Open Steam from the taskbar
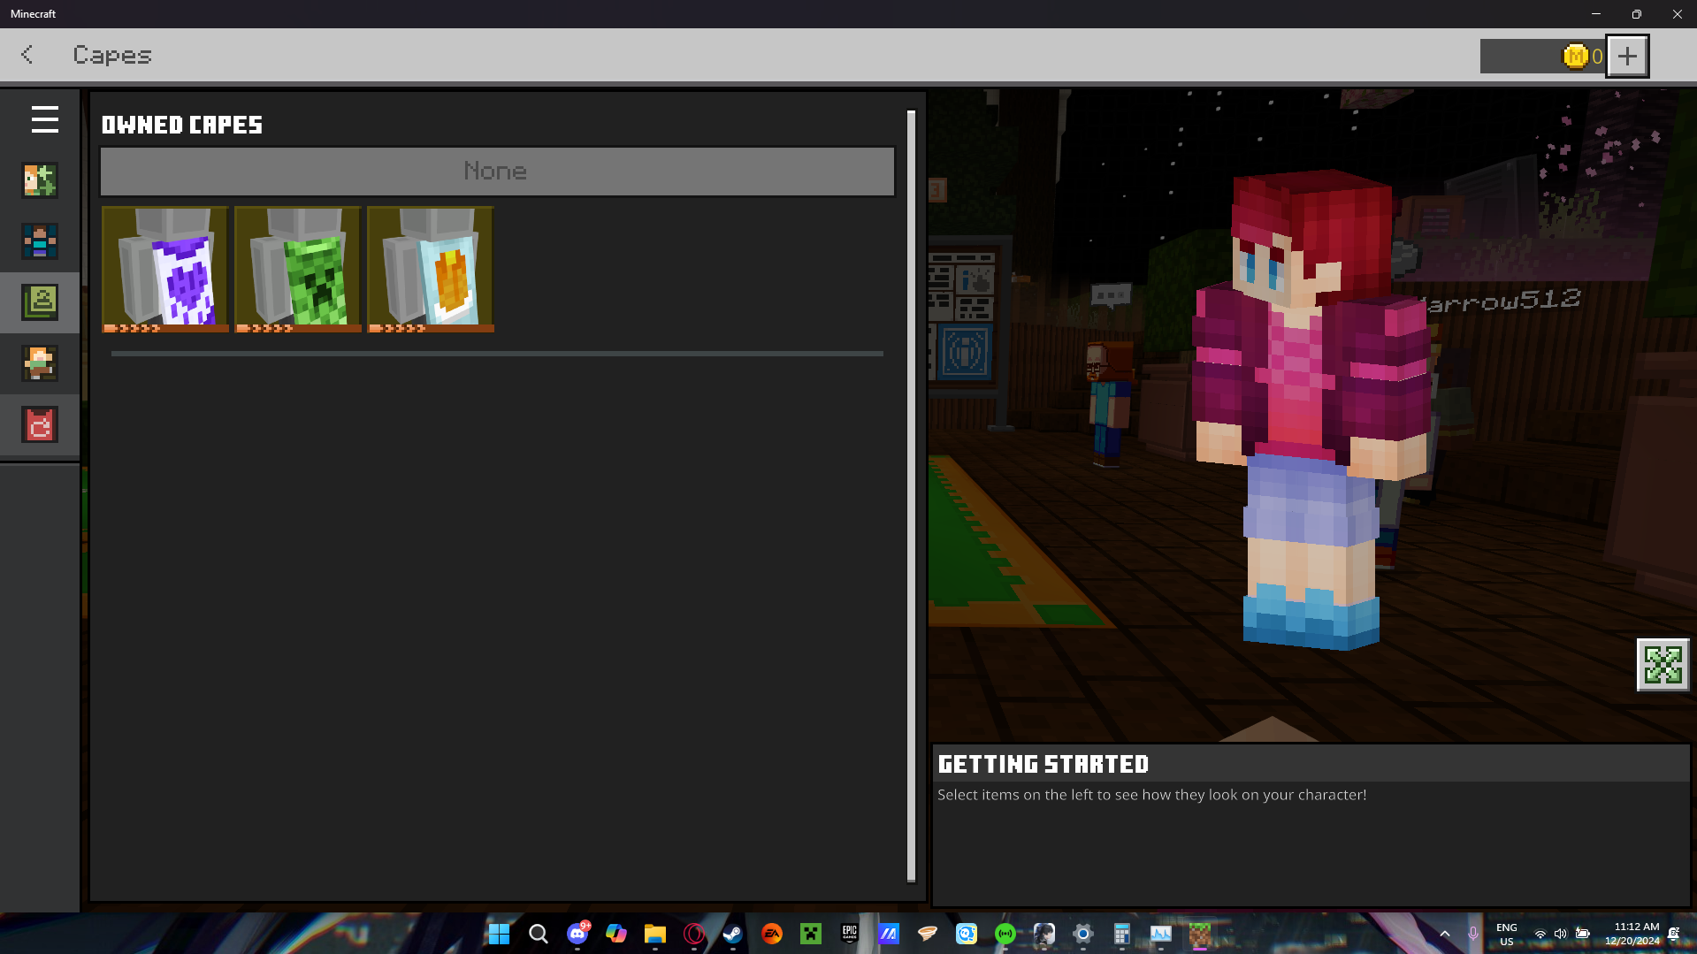 click(x=733, y=934)
